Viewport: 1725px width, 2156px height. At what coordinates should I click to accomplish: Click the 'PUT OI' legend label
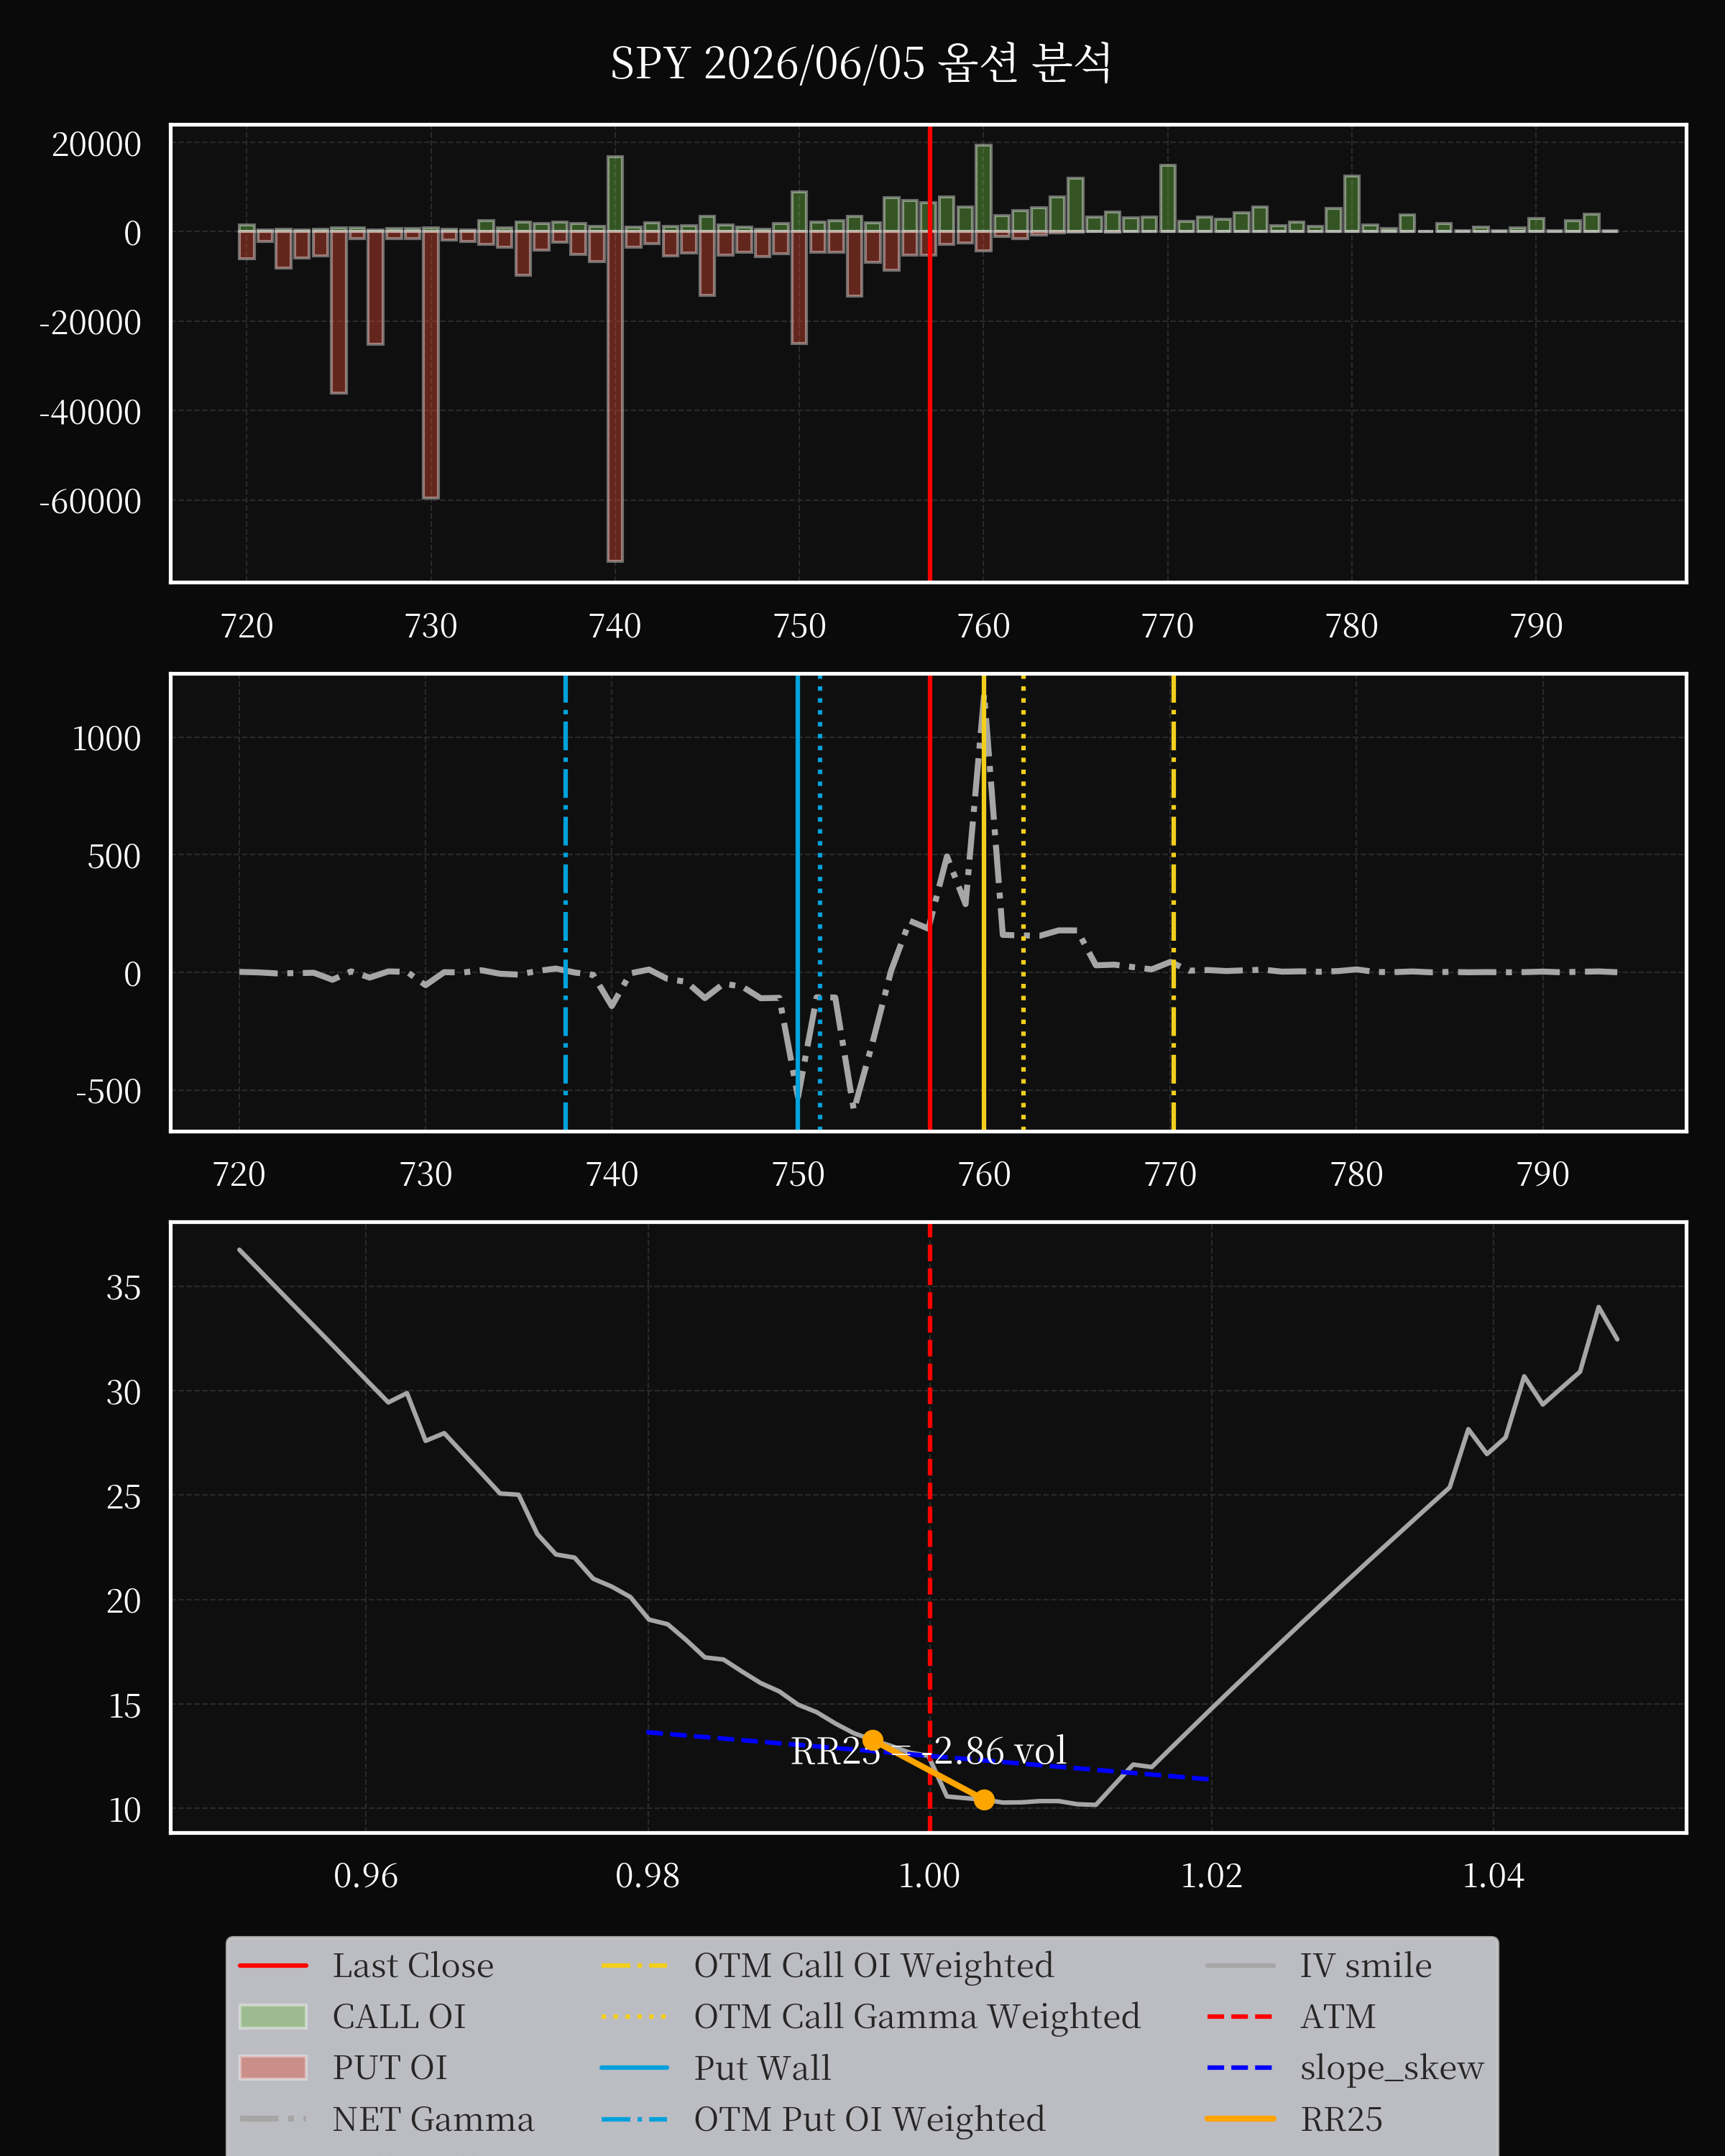click(x=389, y=2068)
